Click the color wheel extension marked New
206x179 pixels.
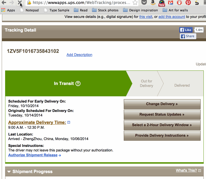(162, 3)
